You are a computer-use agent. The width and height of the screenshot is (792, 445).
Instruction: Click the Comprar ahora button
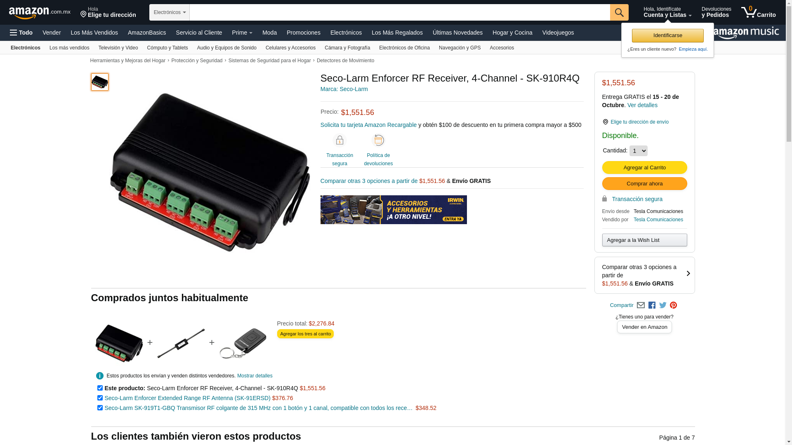click(644, 184)
